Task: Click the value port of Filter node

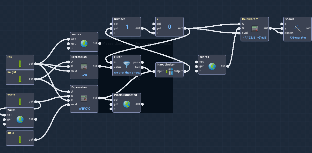Action: click(x=111, y=67)
